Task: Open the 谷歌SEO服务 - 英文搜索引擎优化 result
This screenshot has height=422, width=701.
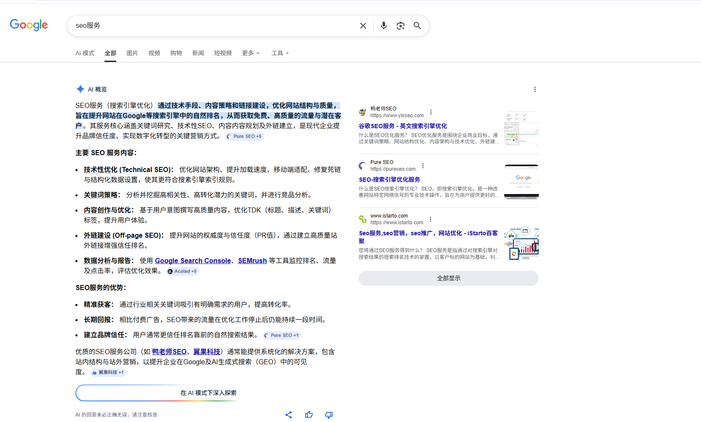Action: tap(402, 126)
